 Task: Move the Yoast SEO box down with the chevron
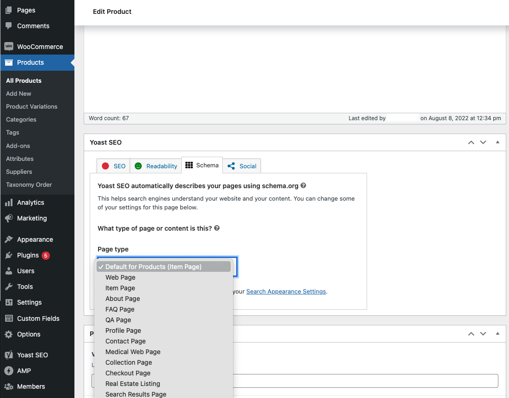[483, 142]
